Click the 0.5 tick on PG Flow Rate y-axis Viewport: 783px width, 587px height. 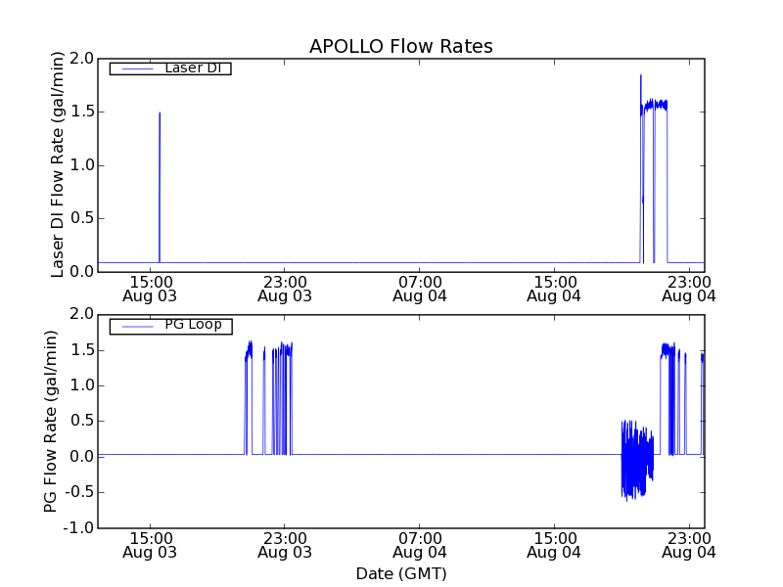pyautogui.click(x=82, y=422)
